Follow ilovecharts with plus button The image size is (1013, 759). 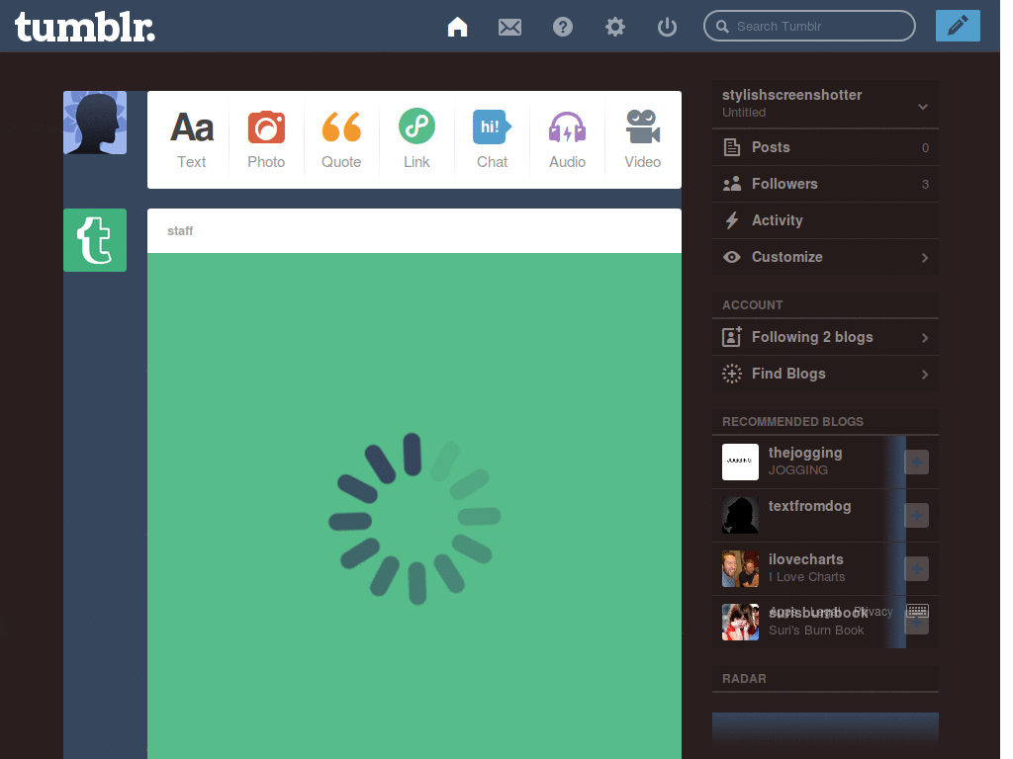916,568
